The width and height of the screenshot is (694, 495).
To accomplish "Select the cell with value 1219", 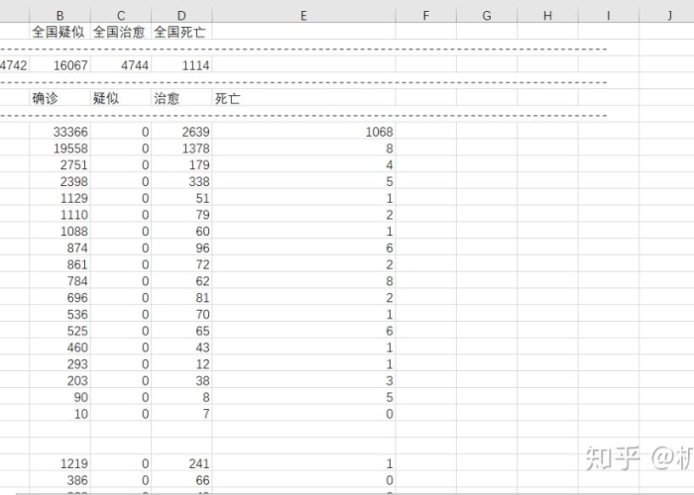I will point(59,462).
